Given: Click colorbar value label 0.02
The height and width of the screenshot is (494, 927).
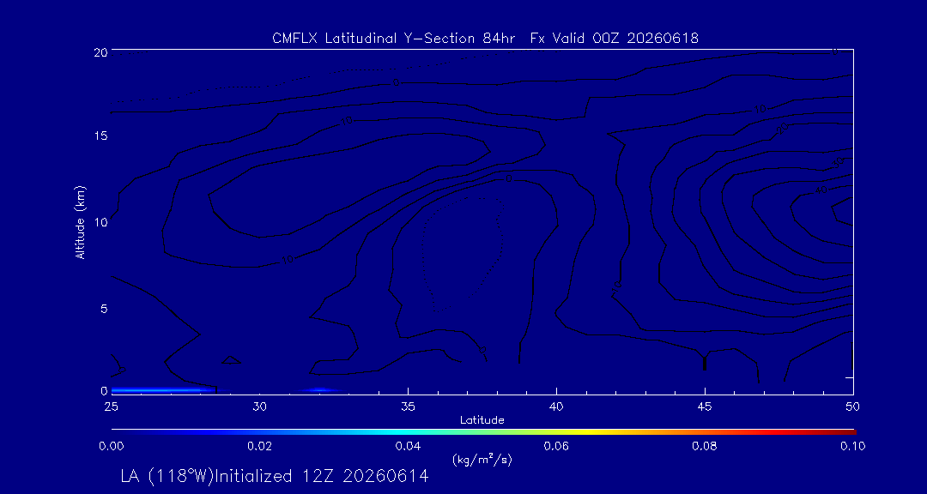Looking at the screenshot, I should point(259,446).
